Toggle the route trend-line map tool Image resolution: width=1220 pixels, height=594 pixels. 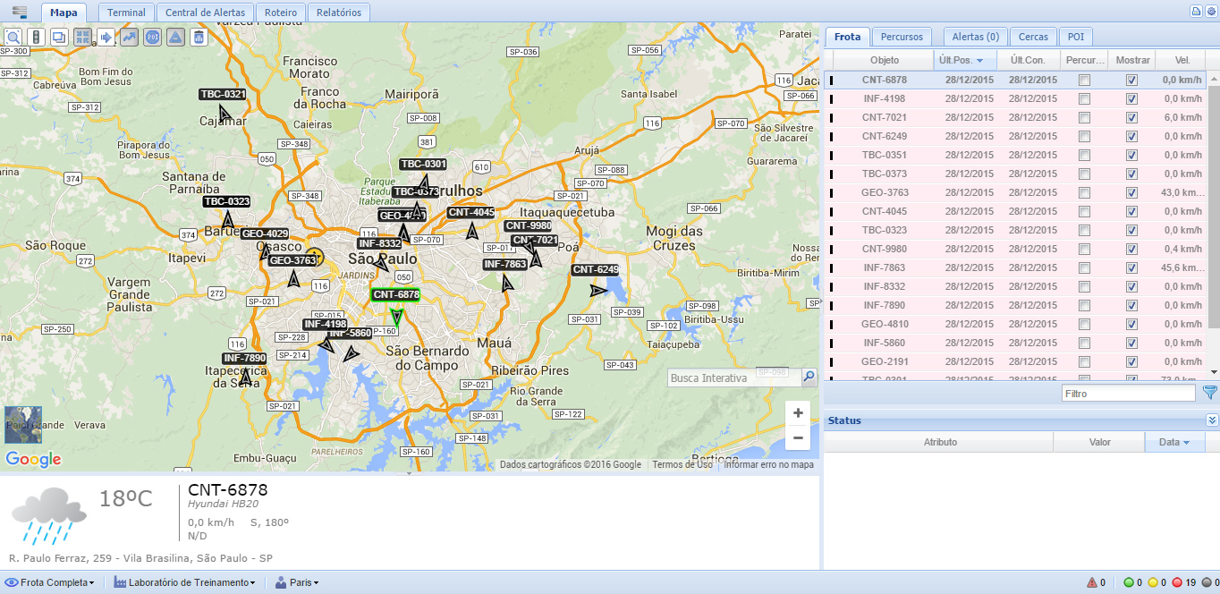coord(130,37)
